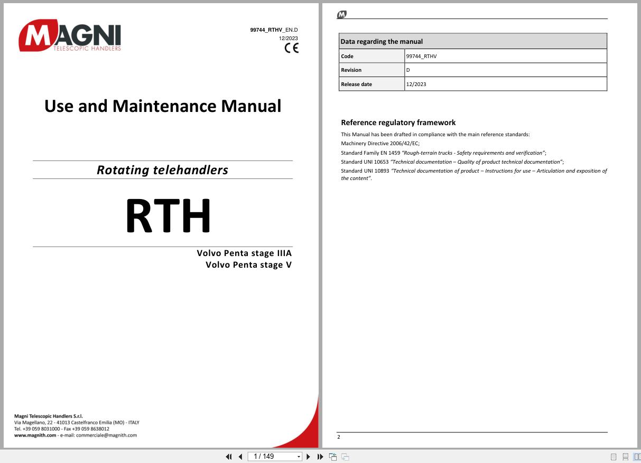Open the page number dropdown arrow
The height and width of the screenshot is (463, 641).
click(x=299, y=457)
